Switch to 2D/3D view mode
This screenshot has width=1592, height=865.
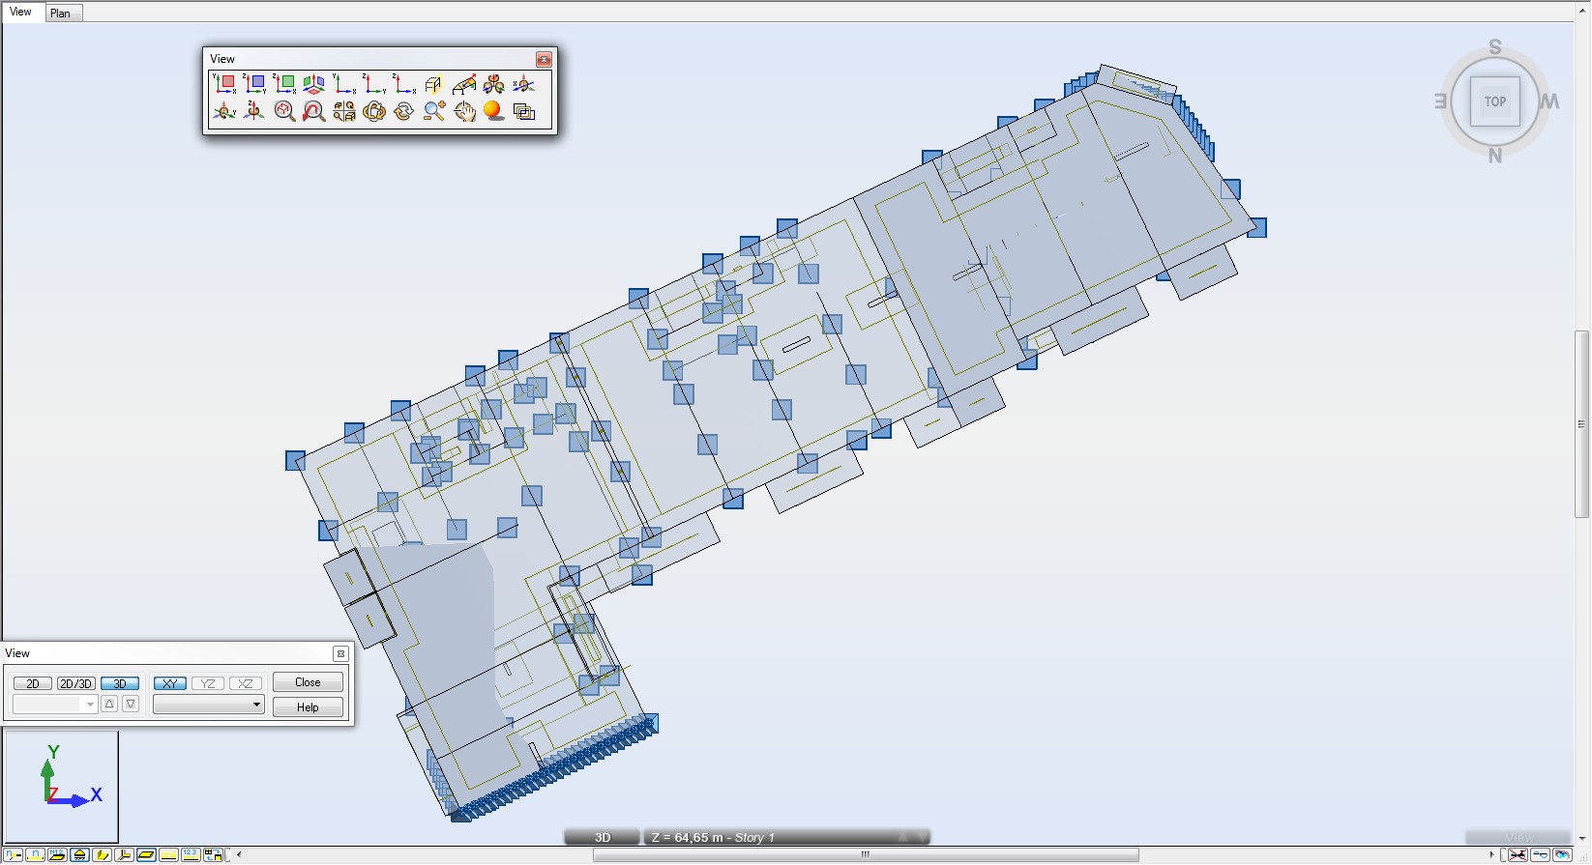point(75,683)
